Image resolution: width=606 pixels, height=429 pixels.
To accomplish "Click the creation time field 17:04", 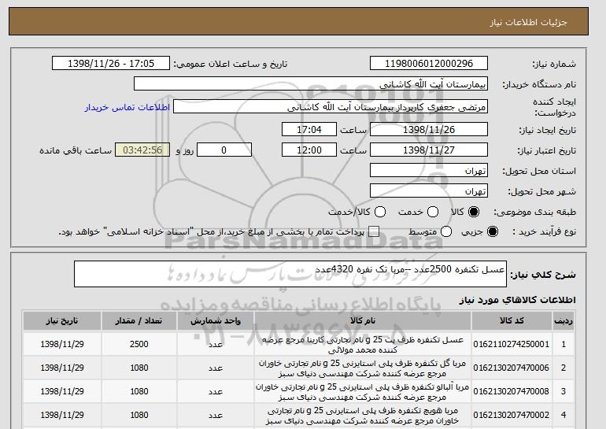I will pyautogui.click(x=309, y=129).
